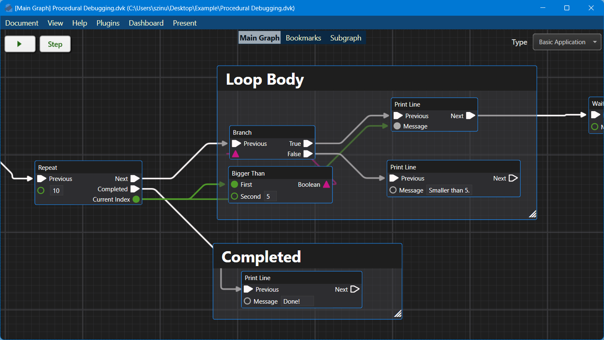
Task: Switch to the Main Graph tab
Action: pyautogui.click(x=259, y=38)
